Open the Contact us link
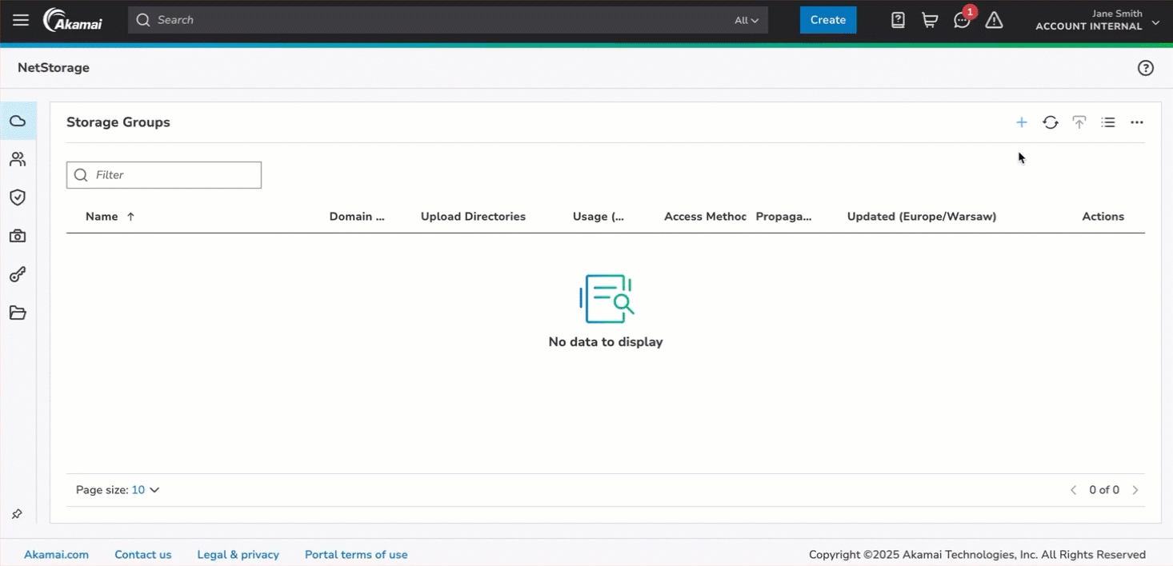Viewport: 1173px width, 566px height. click(x=142, y=555)
